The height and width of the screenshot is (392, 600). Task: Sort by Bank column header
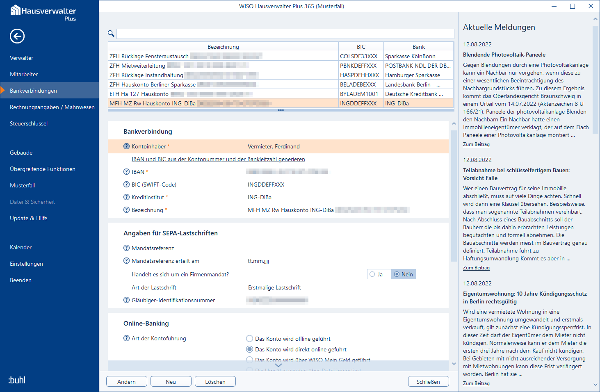point(419,47)
